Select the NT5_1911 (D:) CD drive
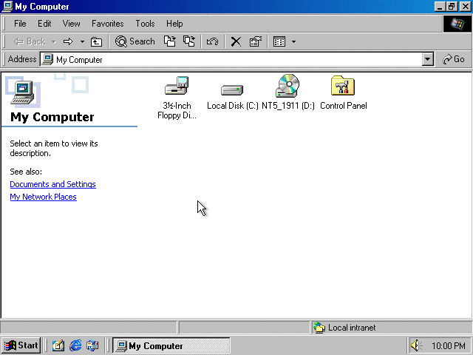Screen dimensions: 473x355 (288, 92)
